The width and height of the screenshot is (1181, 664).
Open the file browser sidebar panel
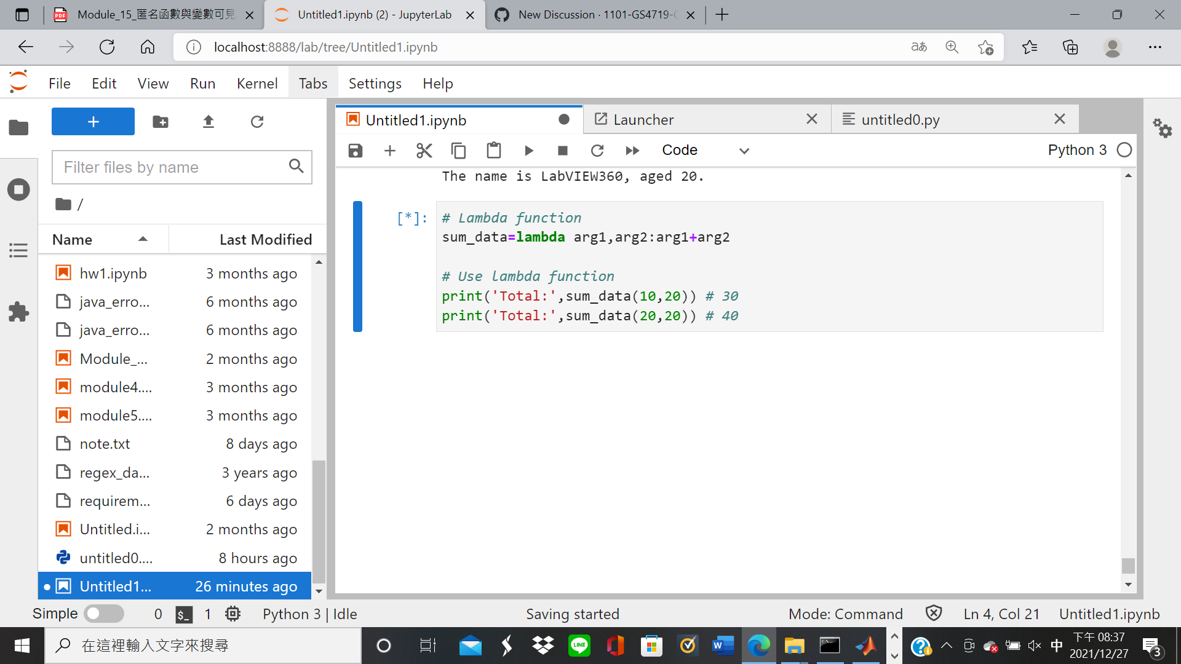18,127
